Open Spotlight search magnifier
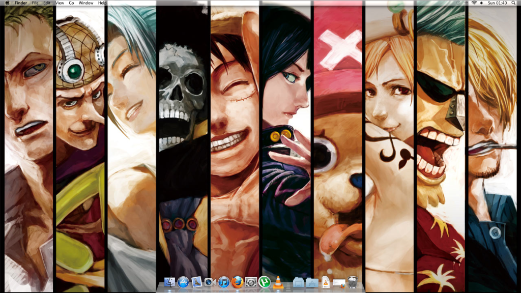Viewport: 521px width, 293px height. coord(513,3)
